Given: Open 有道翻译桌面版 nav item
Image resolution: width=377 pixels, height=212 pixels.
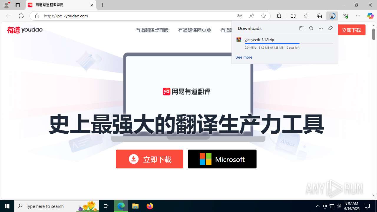Looking at the screenshot, I should [x=152, y=30].
